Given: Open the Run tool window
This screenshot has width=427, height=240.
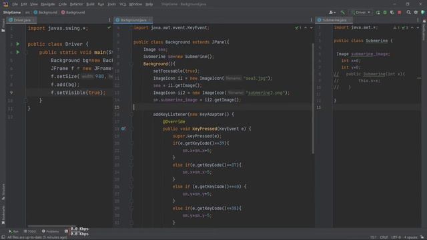Looking at the screenshot, I should pos(13,231).
